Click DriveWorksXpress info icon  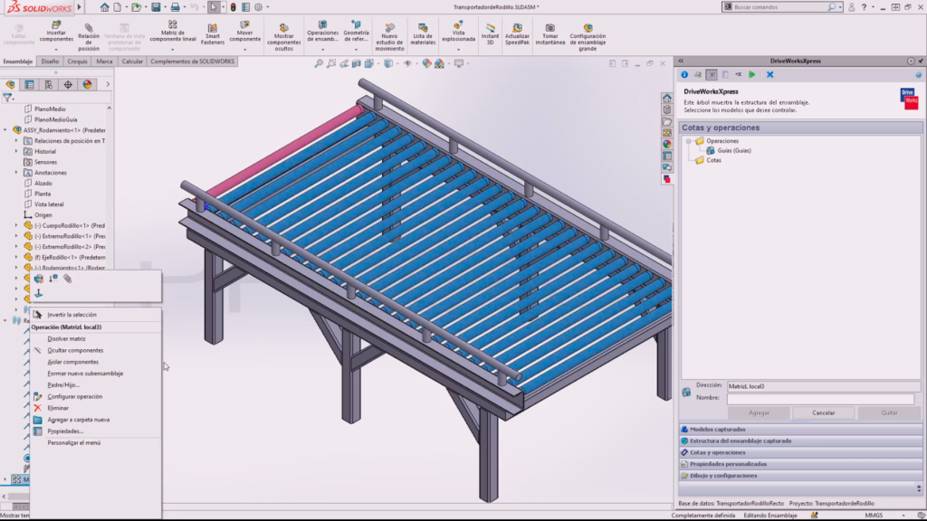[x=684, y=75]
